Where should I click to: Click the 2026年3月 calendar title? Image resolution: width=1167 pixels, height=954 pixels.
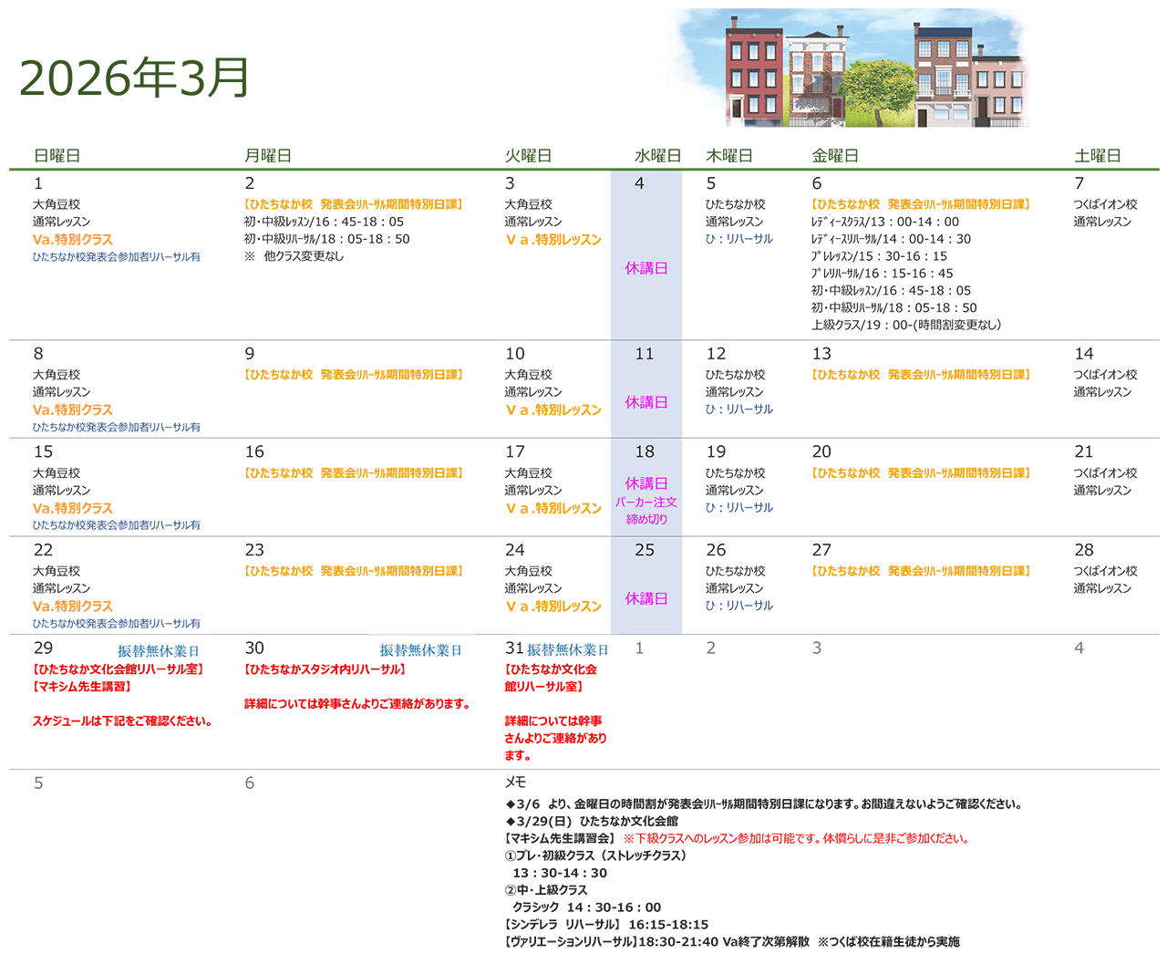click(x=134, y=78)
